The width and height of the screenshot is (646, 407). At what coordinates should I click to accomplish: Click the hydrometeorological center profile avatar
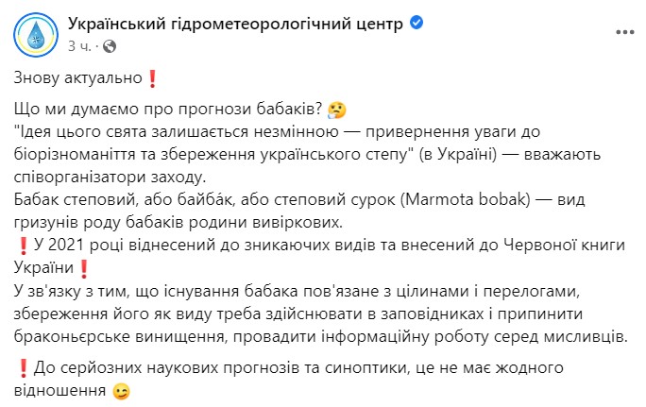[x=35, y=33]
